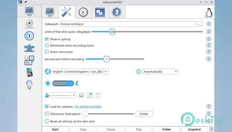Click the user profile icon
The width and height of the screenshot is (232, 132).
pyautogui.click(x=47, y=95)
